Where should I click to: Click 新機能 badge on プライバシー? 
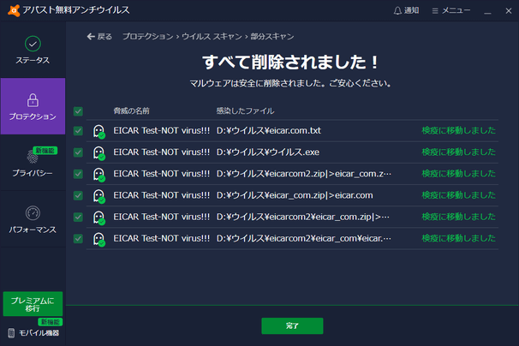click(45, 151)
